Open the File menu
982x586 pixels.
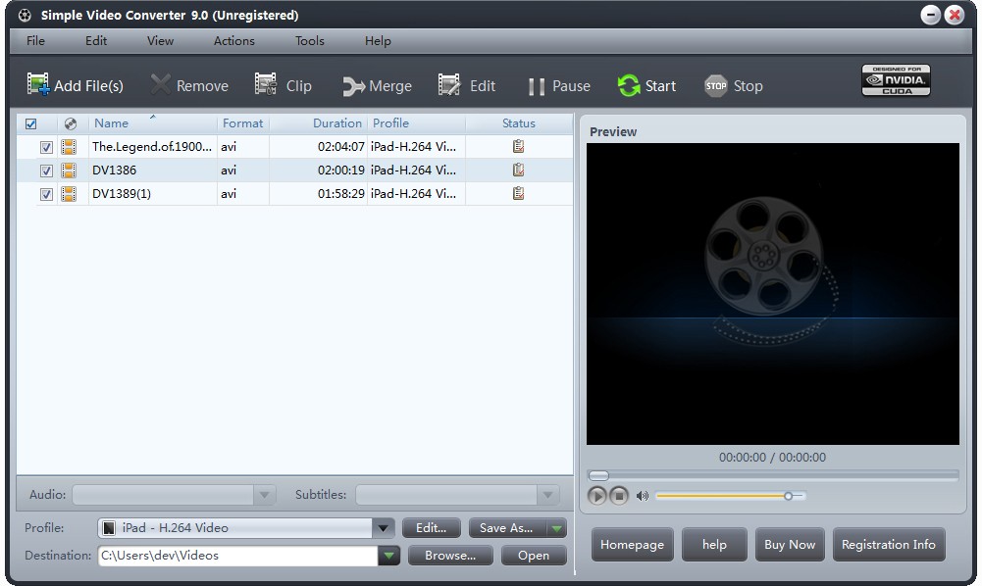35,40
